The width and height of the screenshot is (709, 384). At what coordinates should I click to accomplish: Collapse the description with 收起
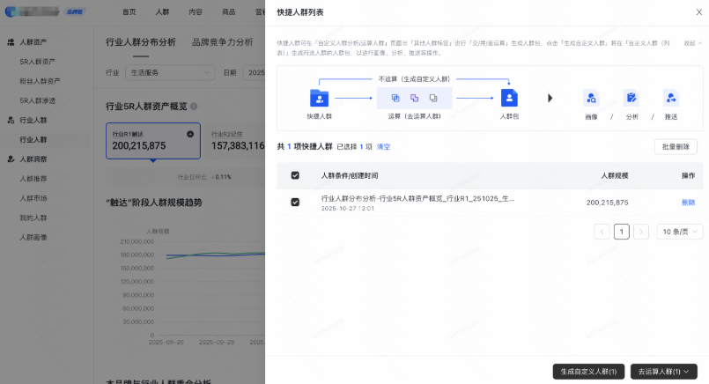pos(693,43)
